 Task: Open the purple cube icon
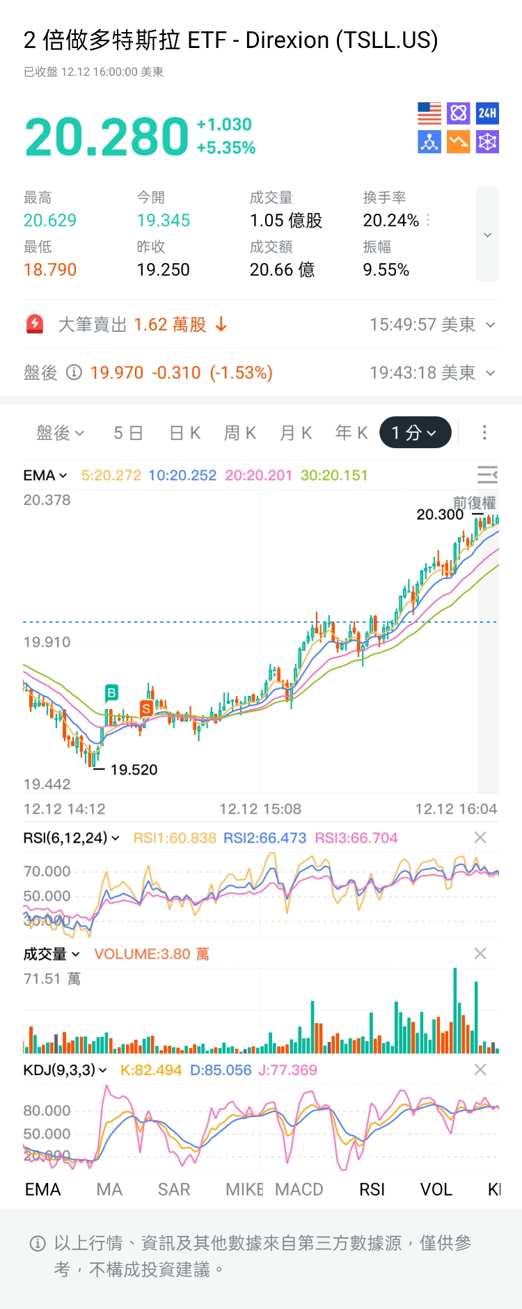coord(487,142)
